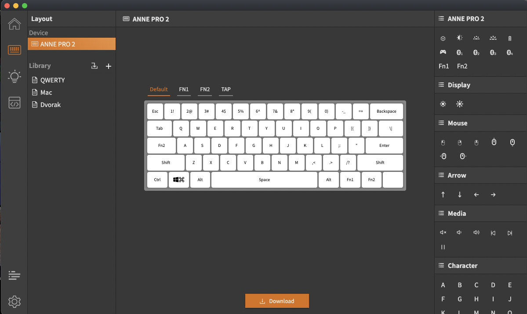Click the Backspace key on keyboard layout
This screenshot has height=314, width=527.
pos(386,111)
